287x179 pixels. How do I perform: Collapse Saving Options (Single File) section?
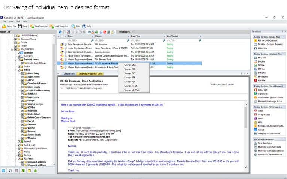point(284,37)
